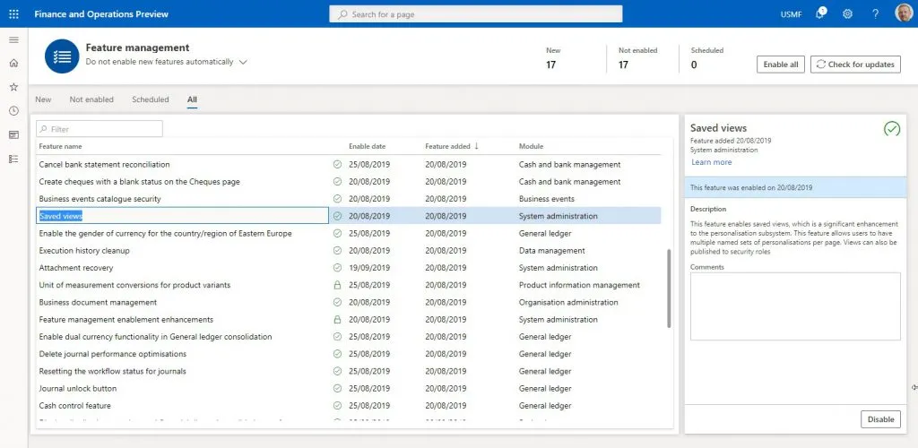Click green enabled checkmark in details pane
918x448 pixels.
coord(892,129)
